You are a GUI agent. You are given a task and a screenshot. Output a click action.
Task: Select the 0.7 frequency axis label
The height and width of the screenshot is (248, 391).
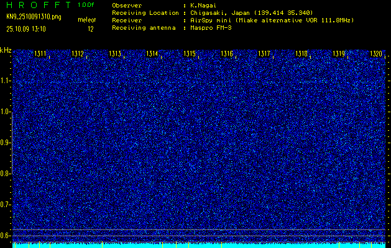(6, 205)
